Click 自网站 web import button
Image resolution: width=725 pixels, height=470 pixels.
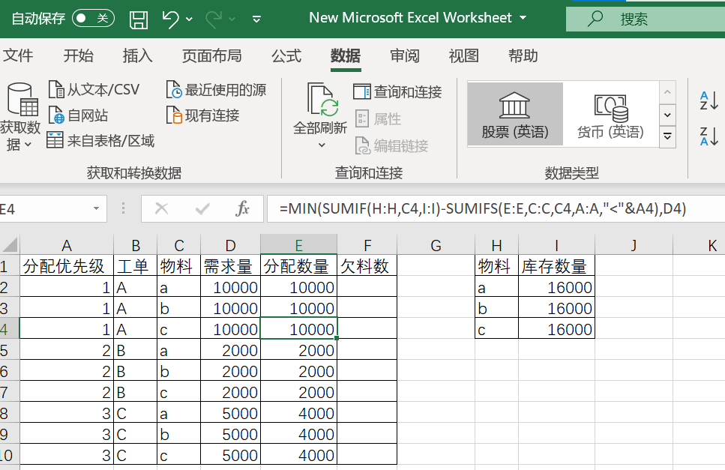78,115
